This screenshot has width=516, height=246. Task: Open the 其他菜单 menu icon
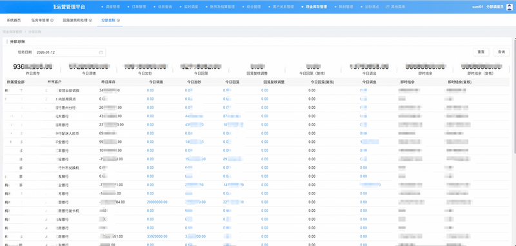388,6
